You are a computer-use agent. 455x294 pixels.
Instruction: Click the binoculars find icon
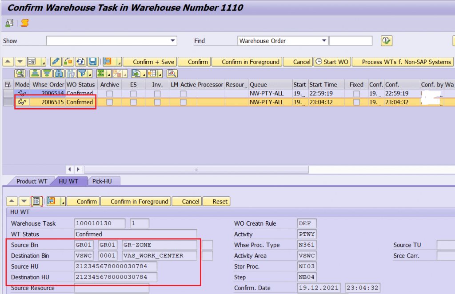coord(59,74)
